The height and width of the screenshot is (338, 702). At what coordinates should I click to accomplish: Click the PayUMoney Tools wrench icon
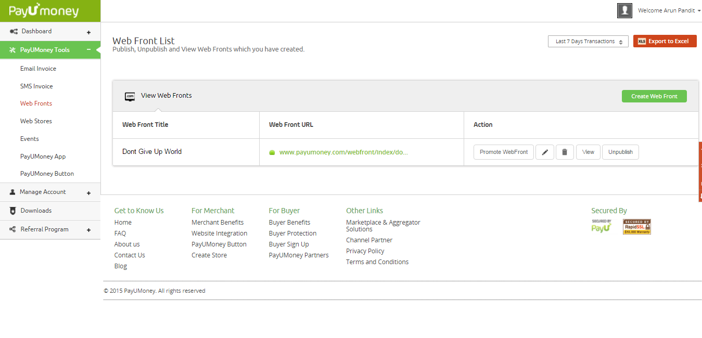(13, 50)
